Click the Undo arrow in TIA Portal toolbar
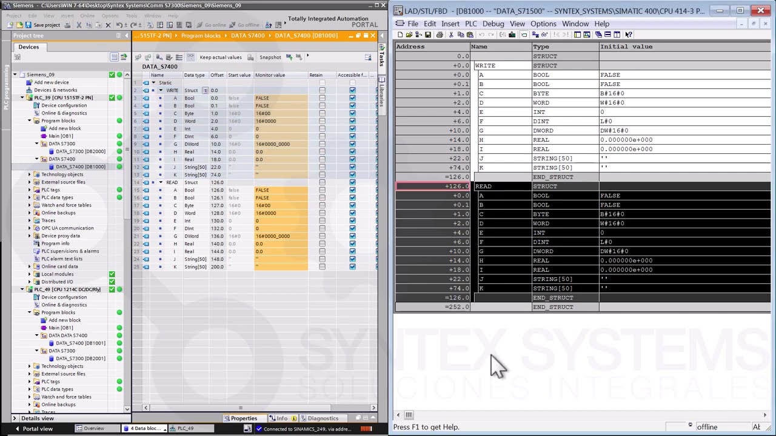Screen dimensions: 776x436 pos(119,25)
